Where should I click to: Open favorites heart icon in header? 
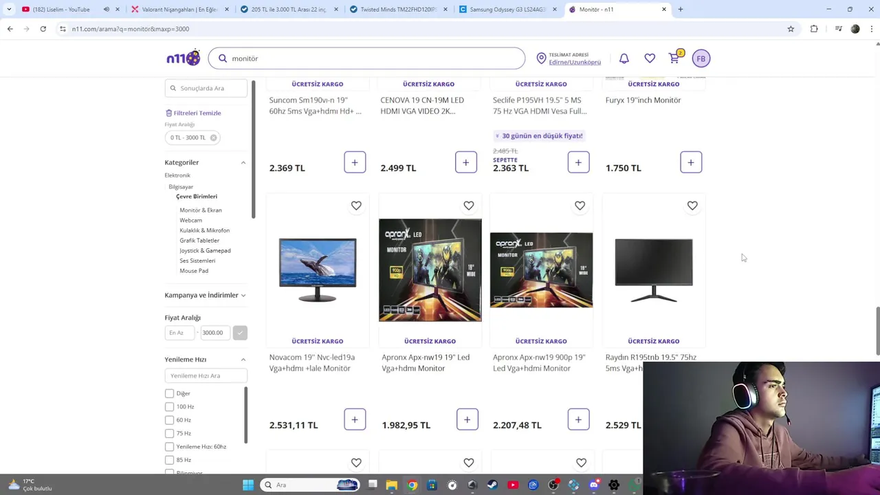click(650, 58)
